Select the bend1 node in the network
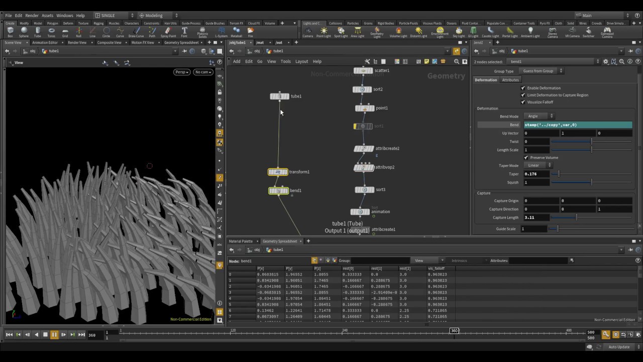The height and width of the screenshot is (362, 643). click(278, 191)
